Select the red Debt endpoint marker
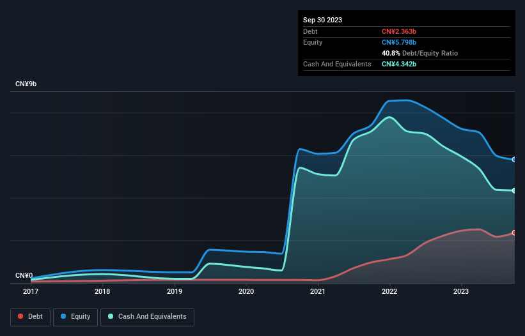This screenshot has width=525, height=336. point(514,233)
